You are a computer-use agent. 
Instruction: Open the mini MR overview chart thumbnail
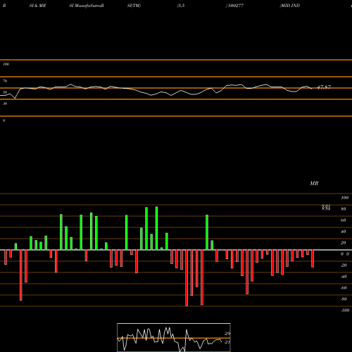click(174, 337)
